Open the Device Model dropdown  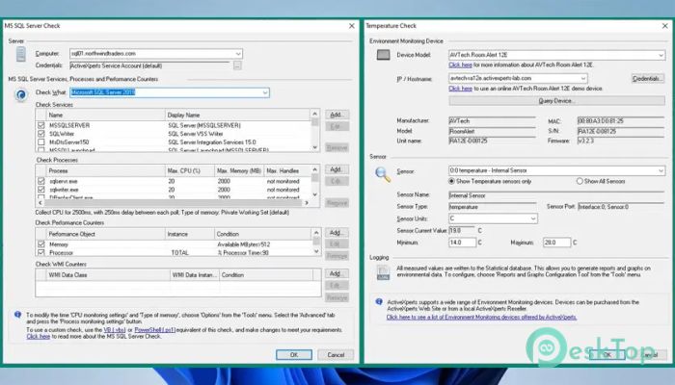coord(661,55)
